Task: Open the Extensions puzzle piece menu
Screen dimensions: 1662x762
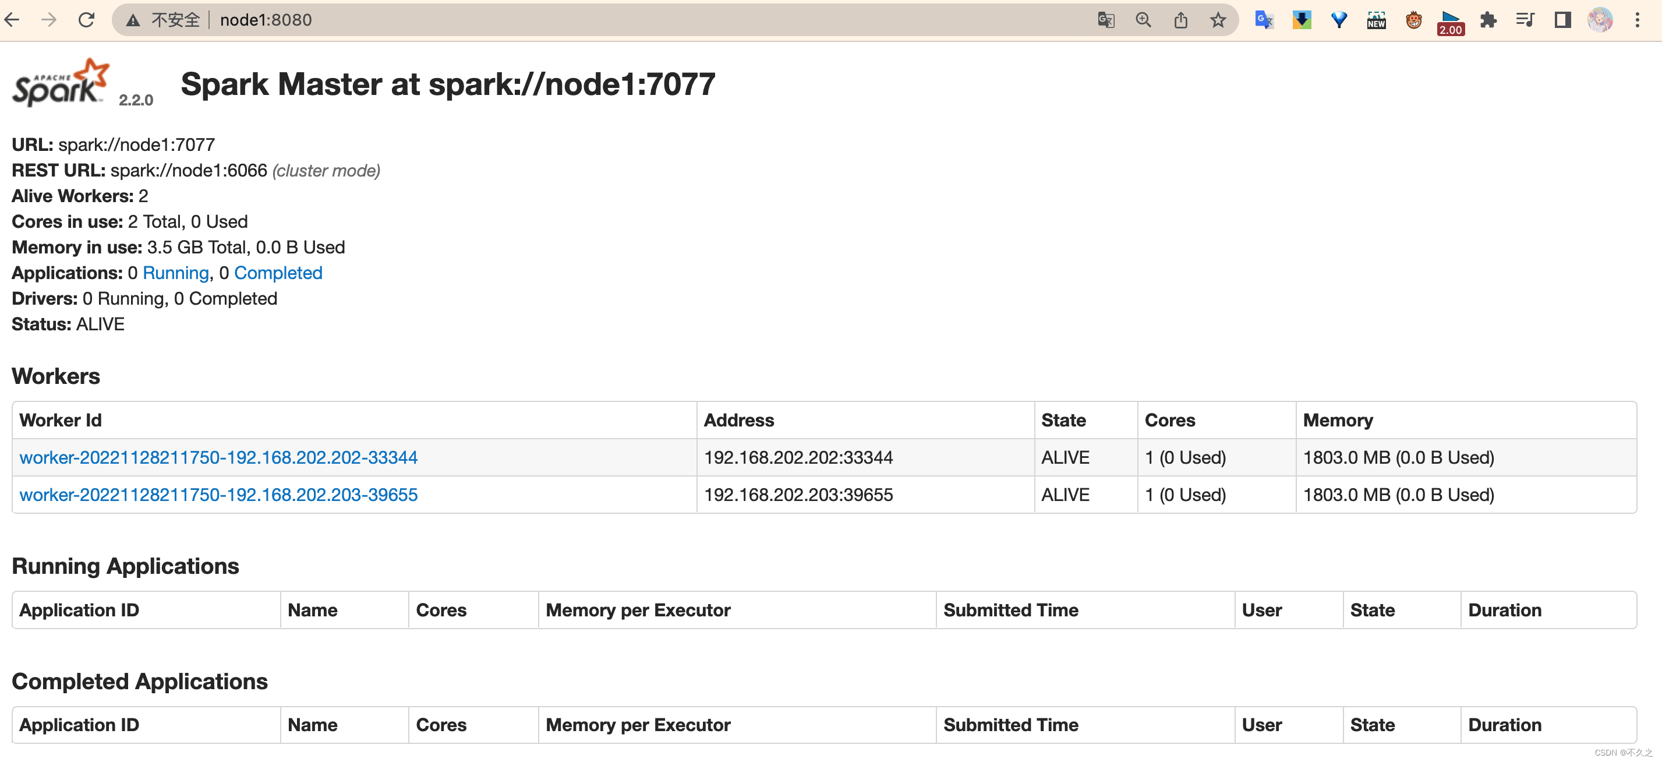Action: (1488, 20)
